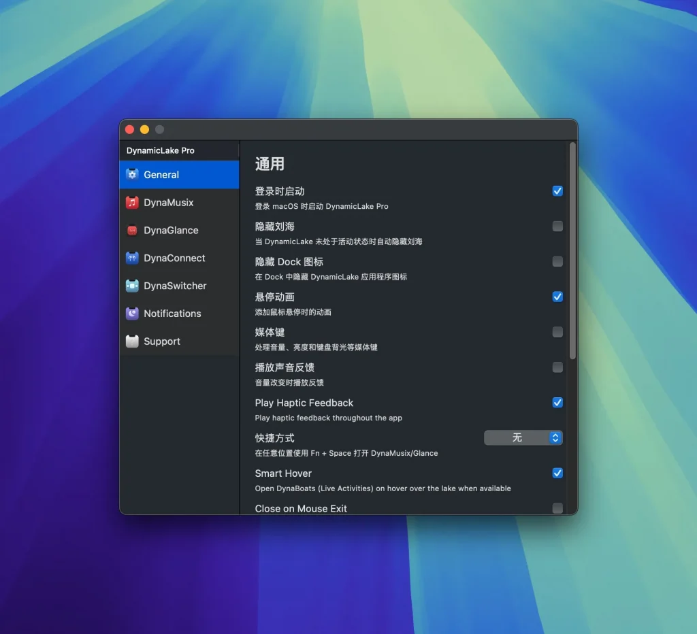The height and width of the screenshot is (634, 697).
Task: Check the 播放声音反馈 sound feedback box
Action: 557,367
